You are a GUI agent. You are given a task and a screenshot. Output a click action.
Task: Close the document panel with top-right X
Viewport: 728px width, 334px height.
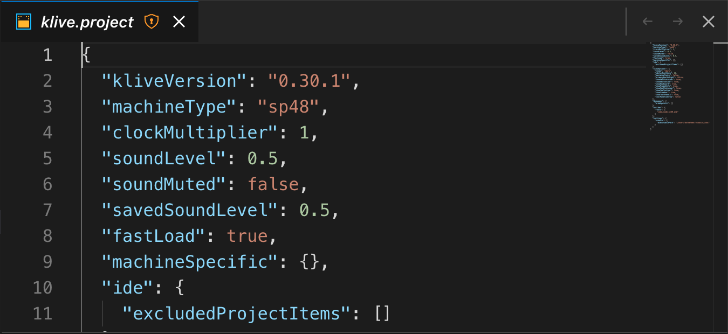coord(708,22)
